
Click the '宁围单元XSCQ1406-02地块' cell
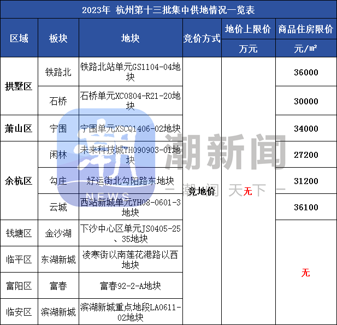click(x=131, y=128)
